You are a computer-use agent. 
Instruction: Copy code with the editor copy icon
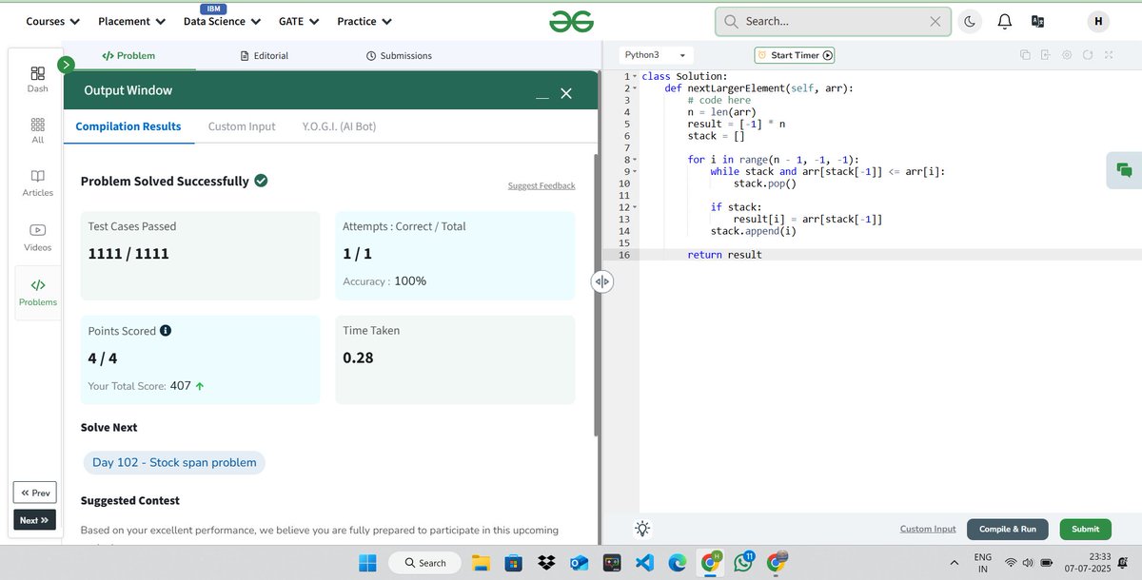pos(1025,55)
